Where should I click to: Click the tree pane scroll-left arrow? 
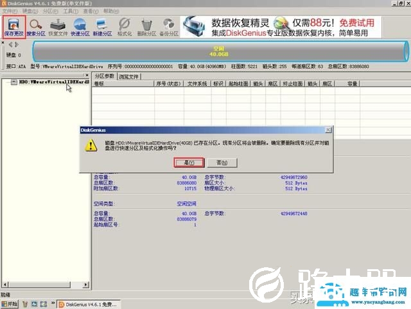click(x=5, y=285)
